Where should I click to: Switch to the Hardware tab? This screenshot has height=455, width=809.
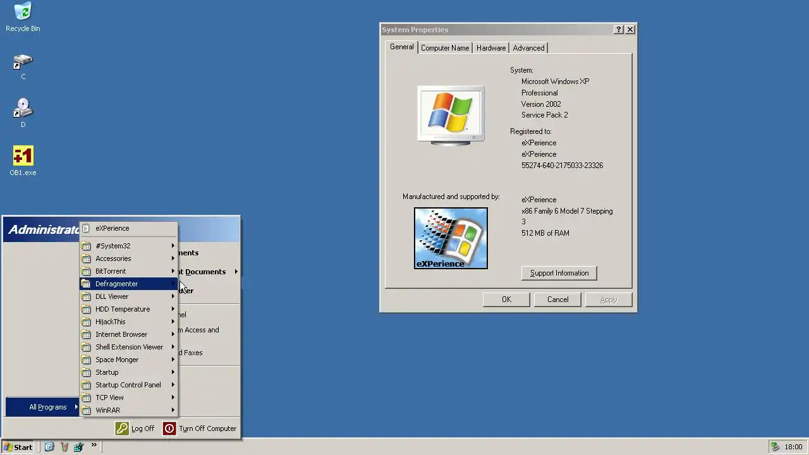click(x=491, y=48)
